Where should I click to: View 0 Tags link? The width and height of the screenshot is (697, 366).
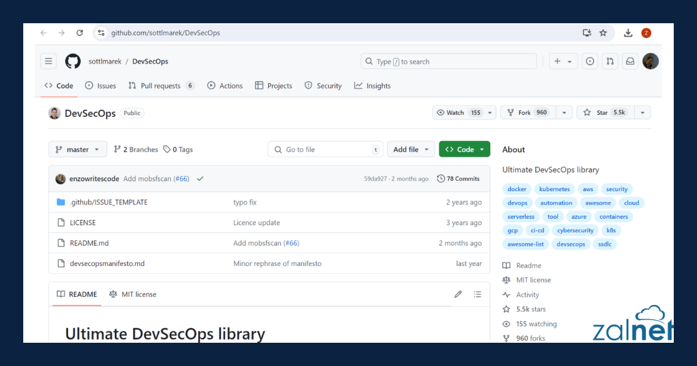tap(178, 149)
